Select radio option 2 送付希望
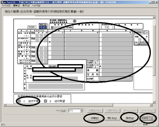This screenshot has height=127, width=159. tap(45, 101)
